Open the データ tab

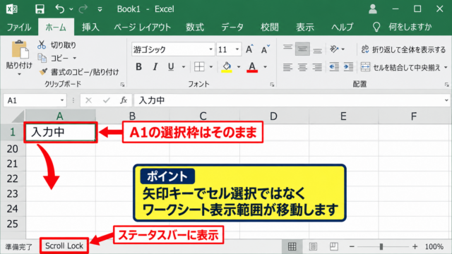232,28
